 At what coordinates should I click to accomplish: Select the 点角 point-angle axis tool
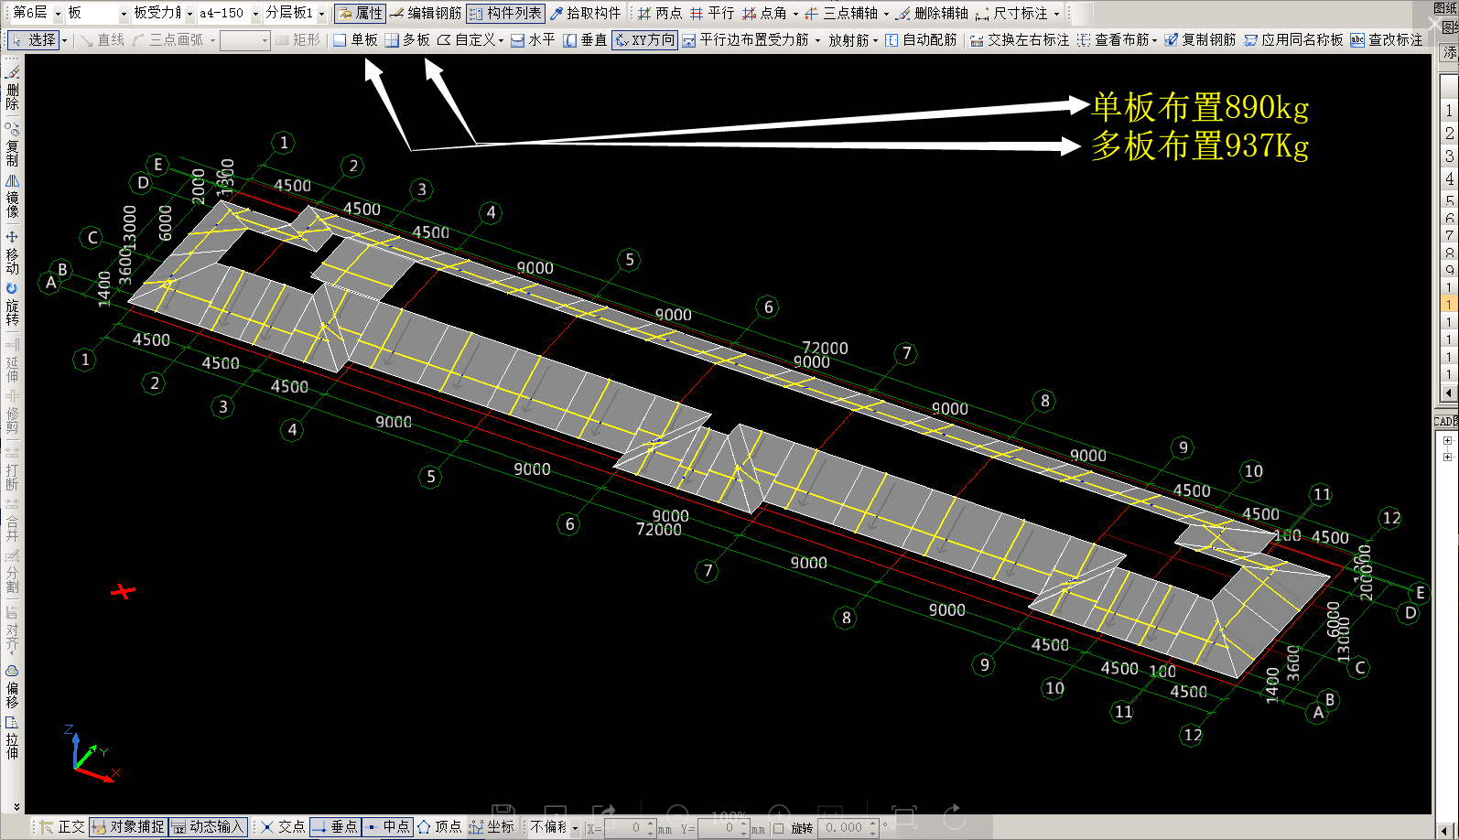pyautogui.click(x=764, y=13)
